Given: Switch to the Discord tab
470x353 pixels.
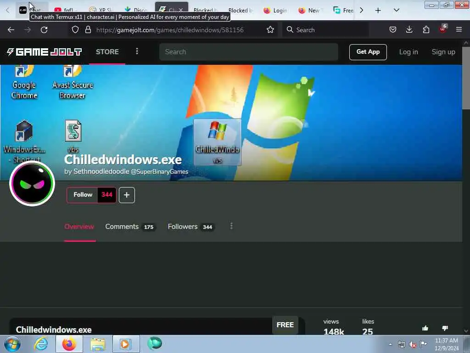Looking at the screenshot, I should pos(135,9).
